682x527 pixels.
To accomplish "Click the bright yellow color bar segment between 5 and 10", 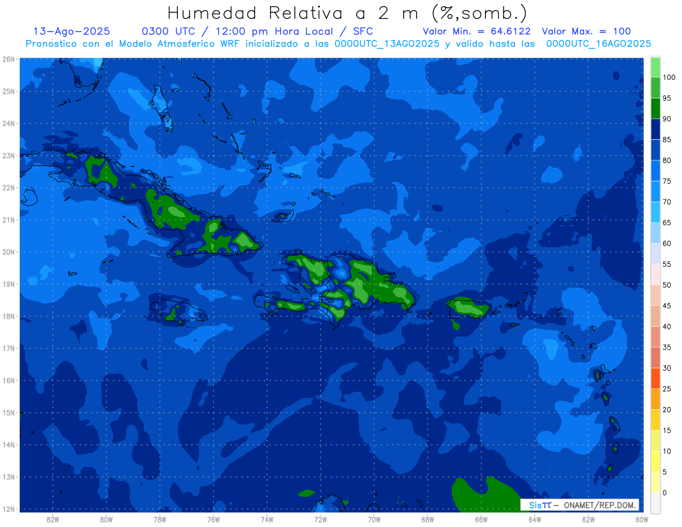I will 655,461.
